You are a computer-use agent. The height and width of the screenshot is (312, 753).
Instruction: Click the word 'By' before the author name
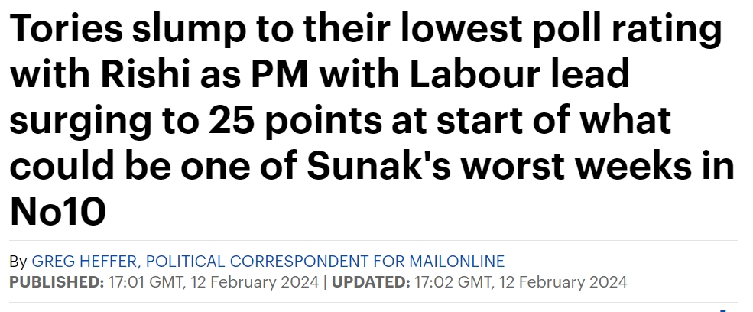point(18,262)
